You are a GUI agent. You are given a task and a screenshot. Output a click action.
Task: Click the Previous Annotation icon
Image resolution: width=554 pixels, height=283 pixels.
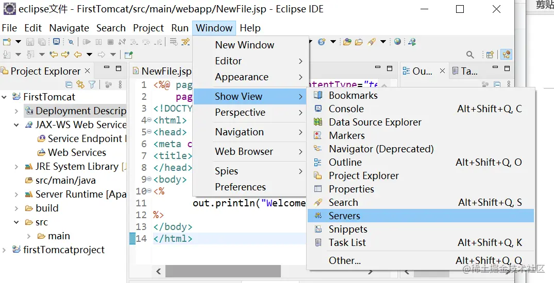coord(30,55)
